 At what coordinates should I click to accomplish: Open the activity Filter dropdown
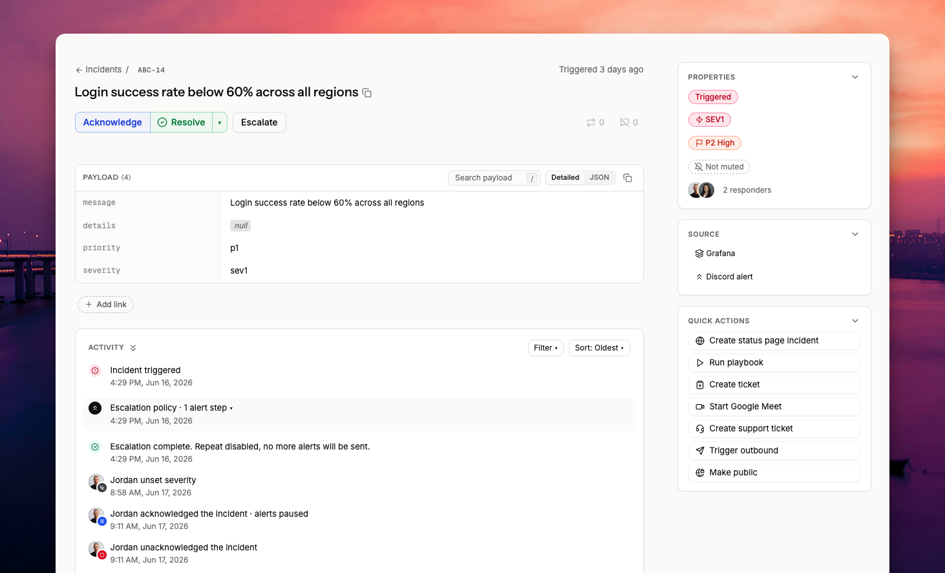click(546, 348)
